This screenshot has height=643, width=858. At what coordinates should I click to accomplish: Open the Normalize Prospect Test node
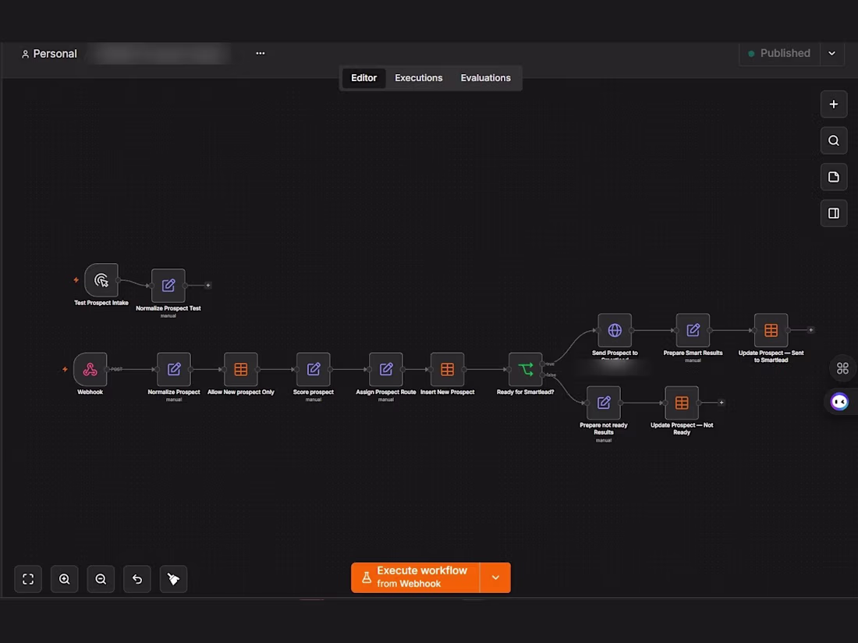pyautogui.click(x=168, y=285)
